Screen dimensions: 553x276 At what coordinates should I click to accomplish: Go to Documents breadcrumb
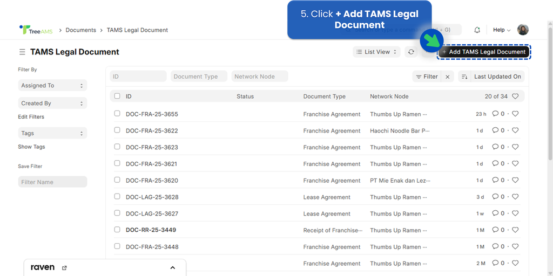tap(80, 30)
